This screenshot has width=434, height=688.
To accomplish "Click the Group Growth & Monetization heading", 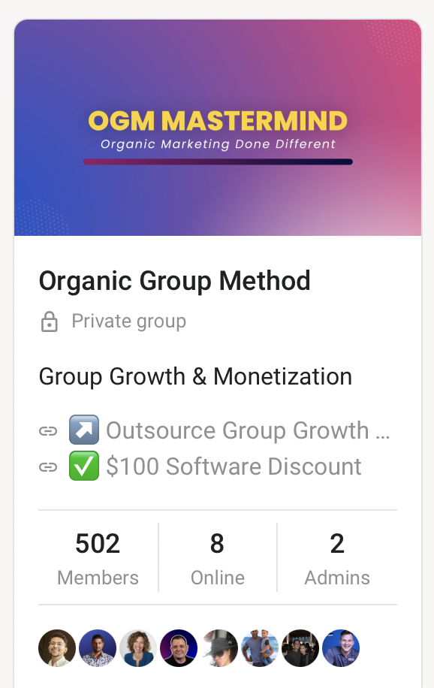I will click(x=195, y=376).
